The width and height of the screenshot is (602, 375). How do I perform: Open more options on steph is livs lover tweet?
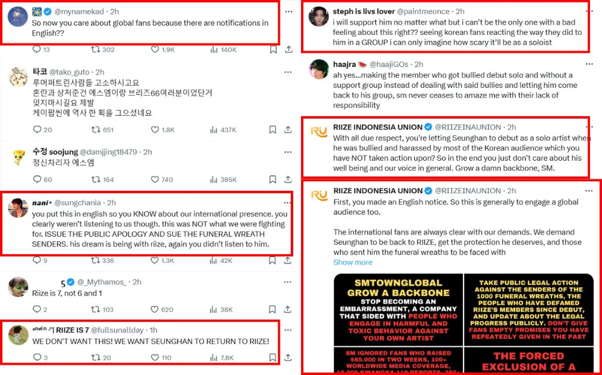[589, 11]
